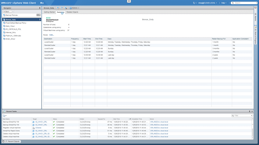Click in the Recent Tasks Filter field
Screen dimensions: 259x145
[x=242, y=116]
